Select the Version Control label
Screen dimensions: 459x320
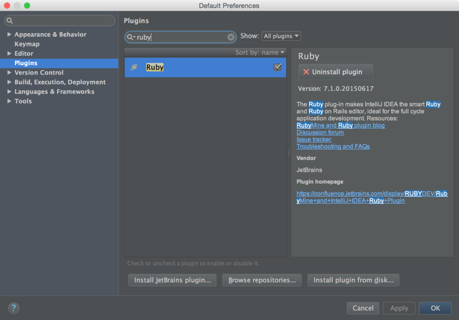pyautogui.click(x=39, y=72)
